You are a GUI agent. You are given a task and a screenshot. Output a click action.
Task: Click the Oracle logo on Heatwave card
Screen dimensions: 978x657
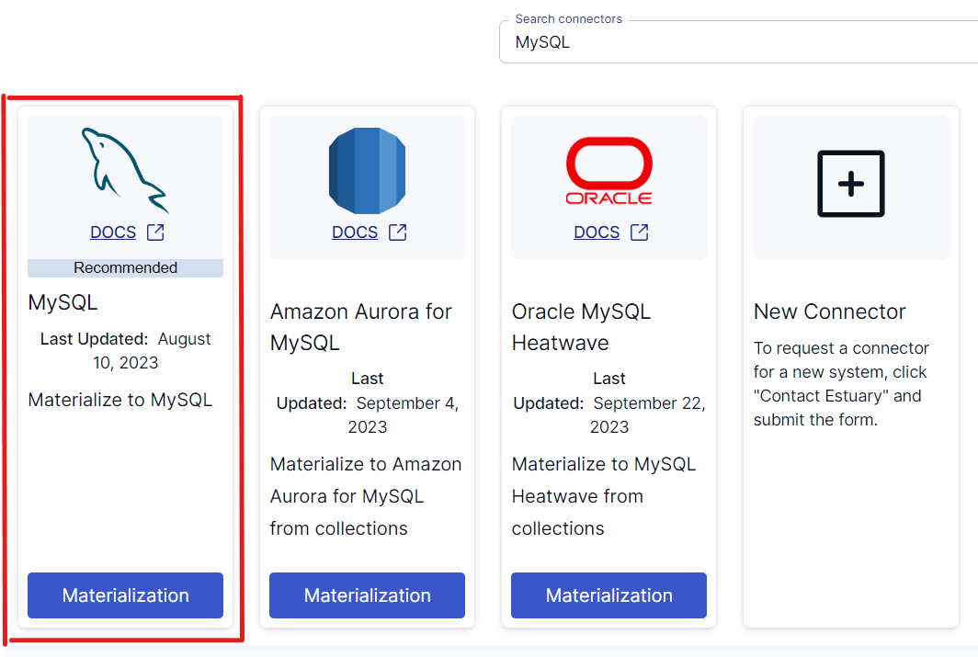click(x=608, y=170)
